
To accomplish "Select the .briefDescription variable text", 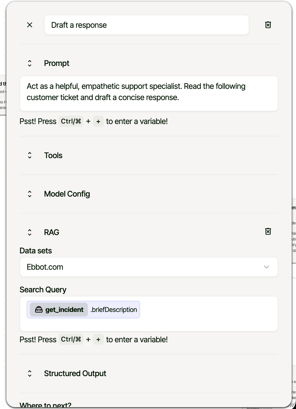I will point(114,310).
